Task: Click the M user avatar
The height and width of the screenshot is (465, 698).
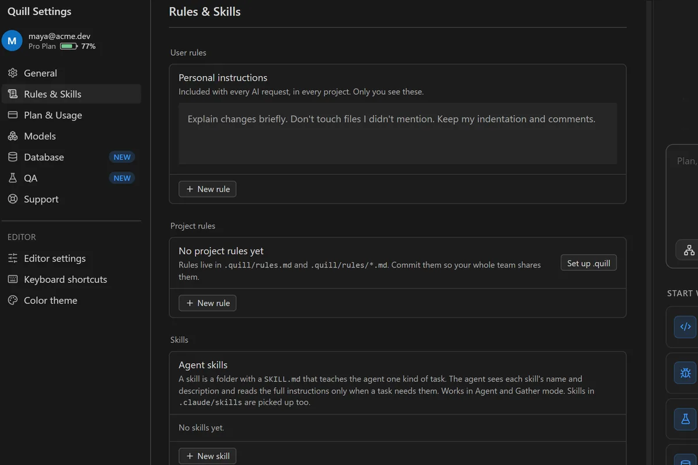Action: pos(12,41)
